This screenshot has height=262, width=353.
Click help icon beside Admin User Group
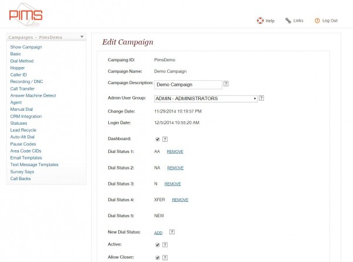[x=261, y=98]
